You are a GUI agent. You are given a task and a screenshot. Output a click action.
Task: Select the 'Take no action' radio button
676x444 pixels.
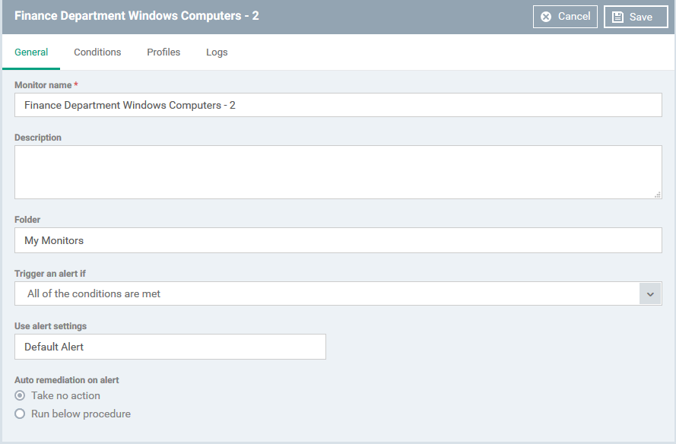coord(20,395)
